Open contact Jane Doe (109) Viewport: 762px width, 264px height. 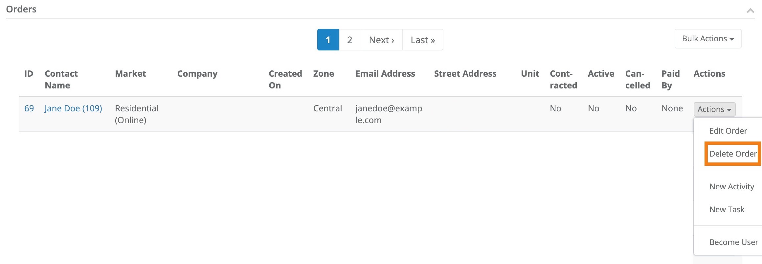(73, 108)
